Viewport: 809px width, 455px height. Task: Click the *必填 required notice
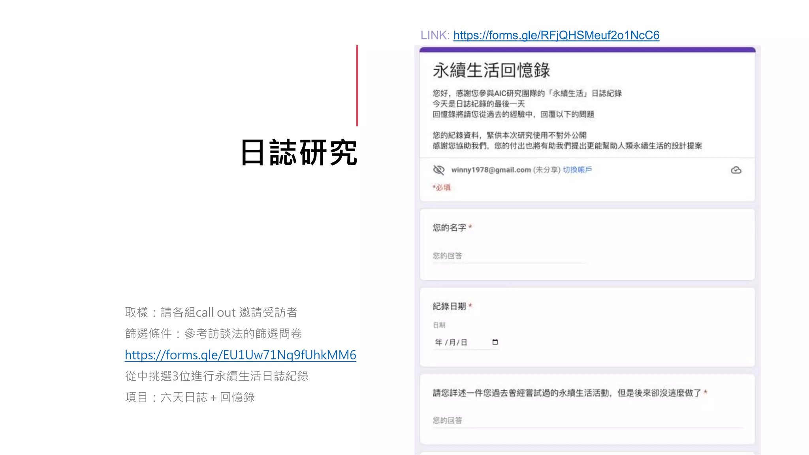[x=442, y=188]
